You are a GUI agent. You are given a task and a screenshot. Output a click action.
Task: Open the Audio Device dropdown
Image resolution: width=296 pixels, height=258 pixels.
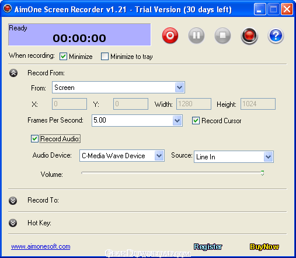point(159,155)
